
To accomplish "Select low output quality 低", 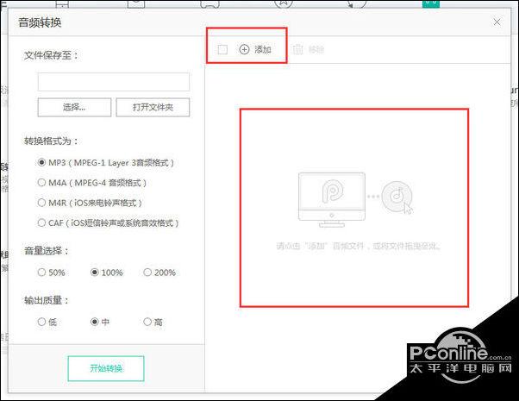I will (41, 322).
